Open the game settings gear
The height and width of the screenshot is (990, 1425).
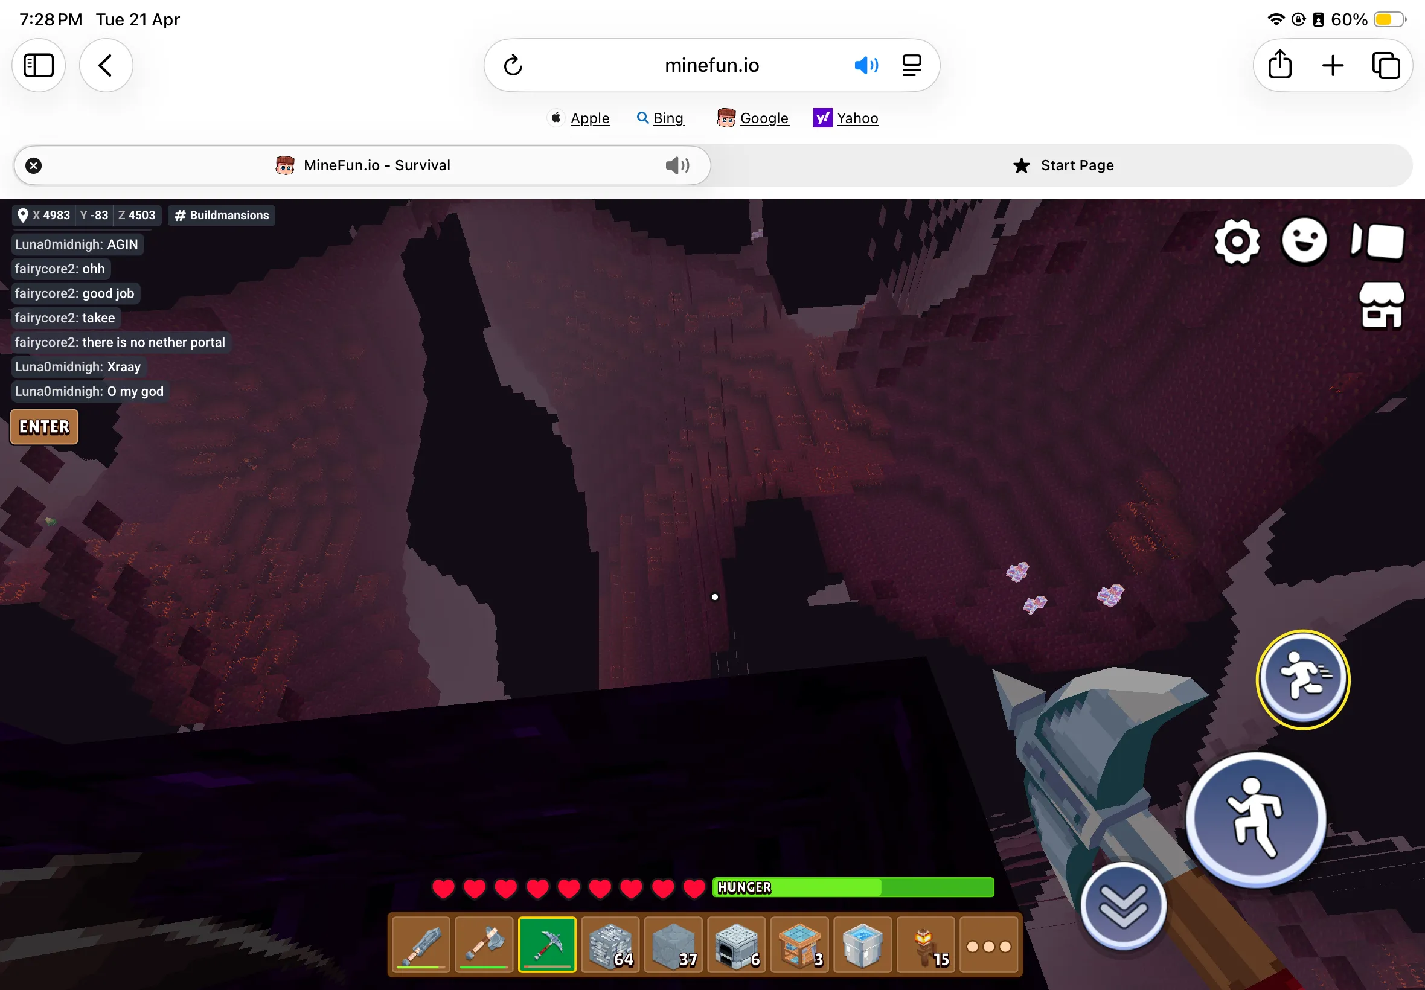point(1237,241)
